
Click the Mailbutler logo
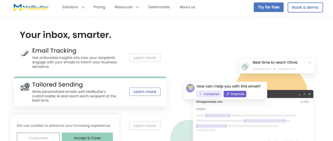point(31,7)
